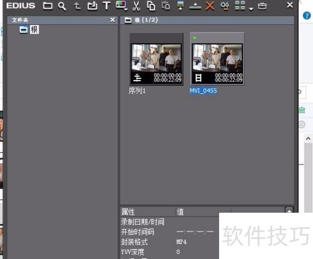Paste clip from clipboard icon
Image resolution: width=313 pixels, height=259 pixels.
point(166,6)
